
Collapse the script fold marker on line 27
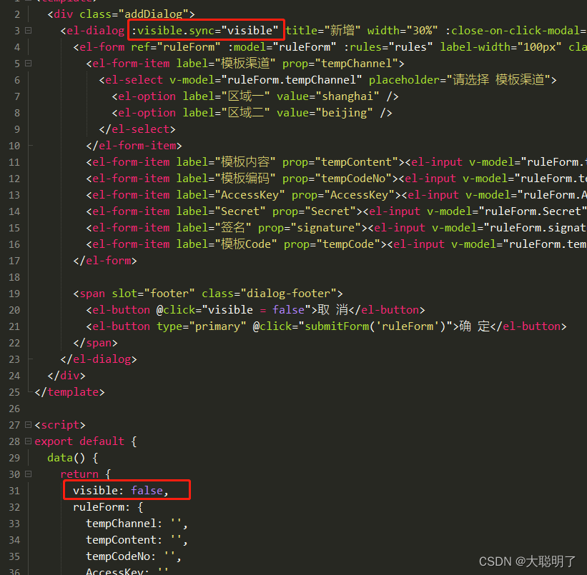pos(28,424)
